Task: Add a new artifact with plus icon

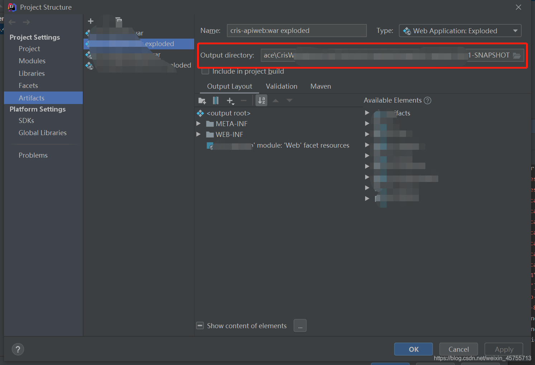Action: (x=91, y=21)
